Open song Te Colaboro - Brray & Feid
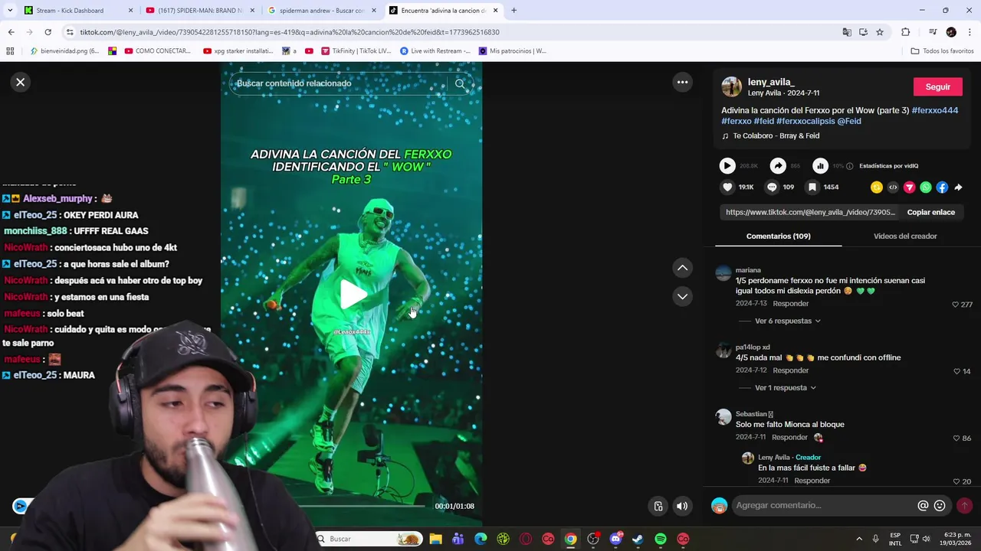Image resolution: width=981 pixels, height=551 pixels. [x=776, y=135]
